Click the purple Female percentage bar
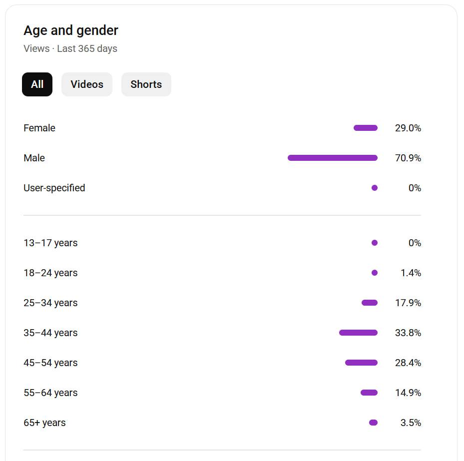 click(366, 128)
